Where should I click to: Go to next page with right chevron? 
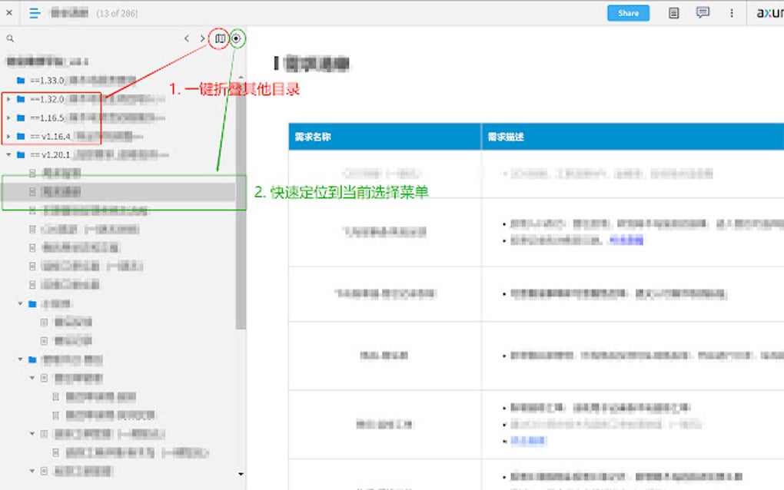(x=202, y=37)
